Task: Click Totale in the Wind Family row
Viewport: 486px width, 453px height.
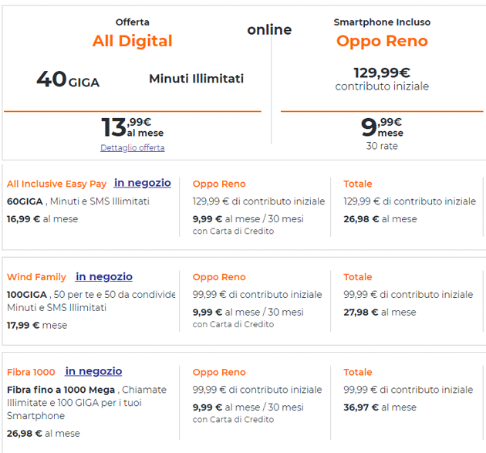Action: pyautogui.click(x=358, y=277)
